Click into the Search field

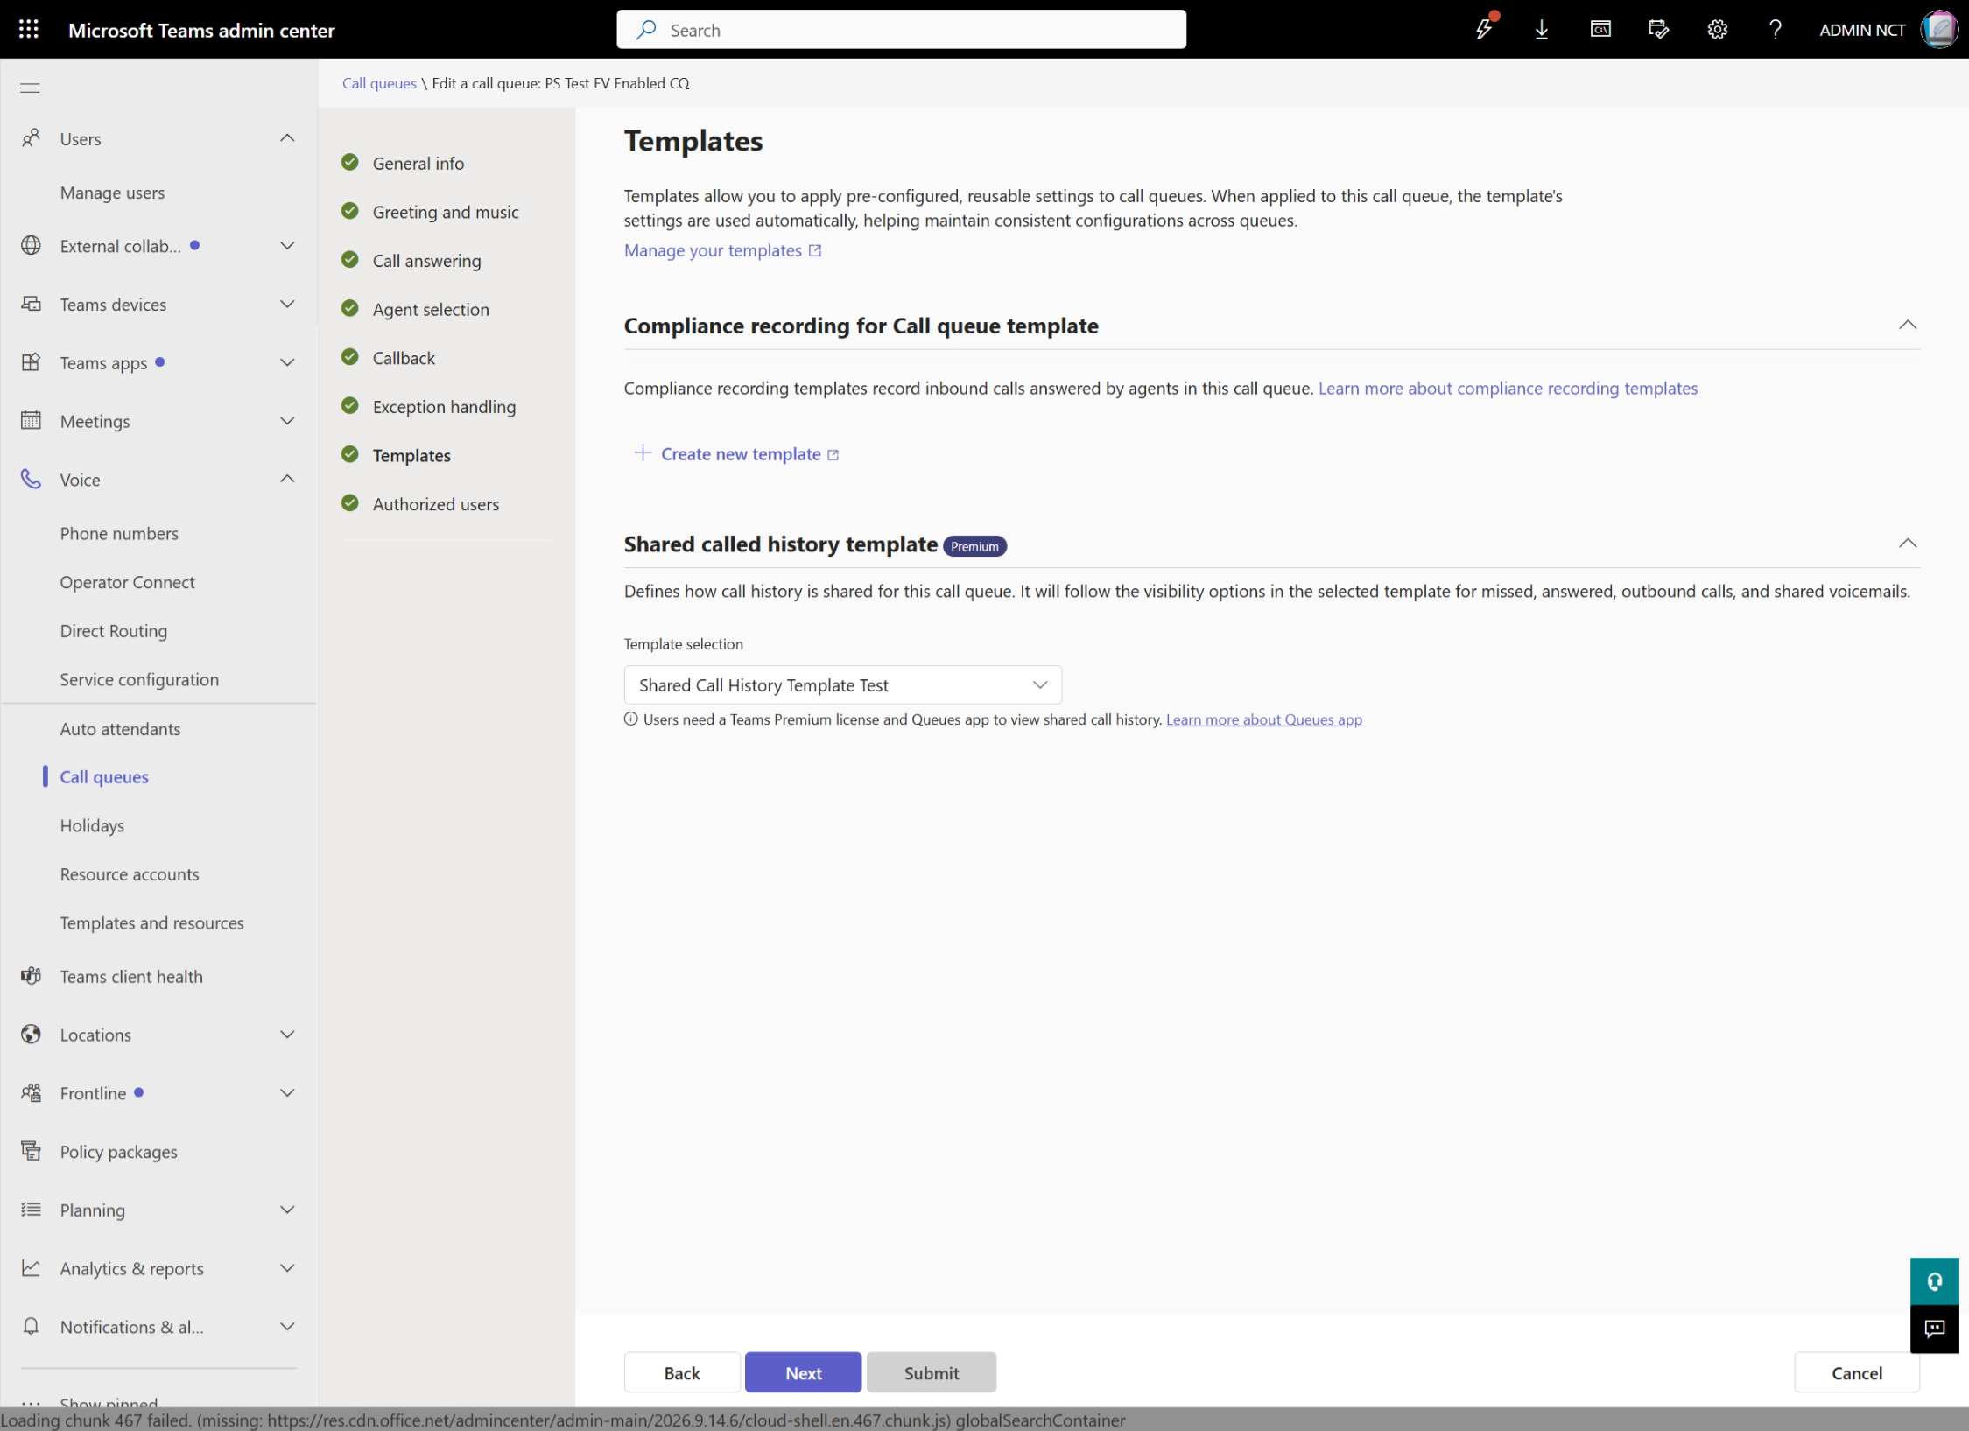coord(901,30)
